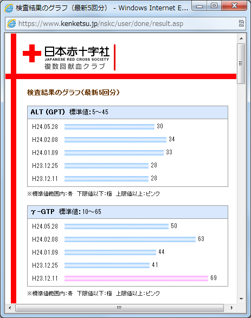Screen dimensions: 251x318
Task: Click the γ-GTP bar showing value 63
Action: pyautogui.click(x=130, y=239)
